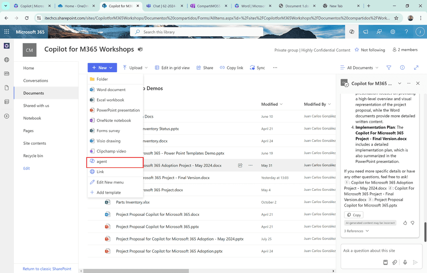
Task: Give a thumbs down to the Copilot answer
Action: 412,223
